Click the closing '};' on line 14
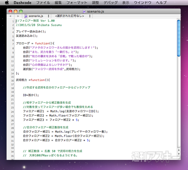The height and width of the screenshot is (170, 188). tap(17, 73)
